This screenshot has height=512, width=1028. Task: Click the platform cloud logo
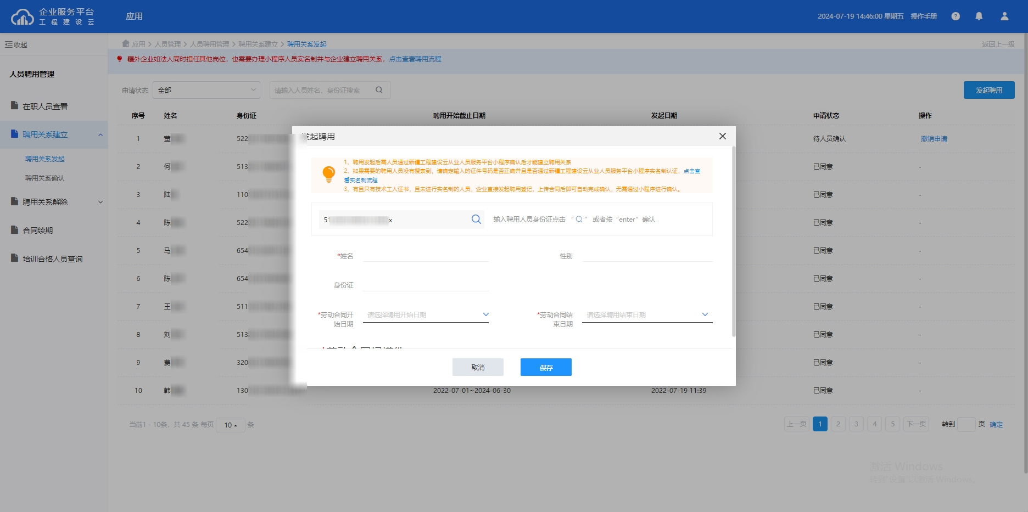(x=22, y=17)
